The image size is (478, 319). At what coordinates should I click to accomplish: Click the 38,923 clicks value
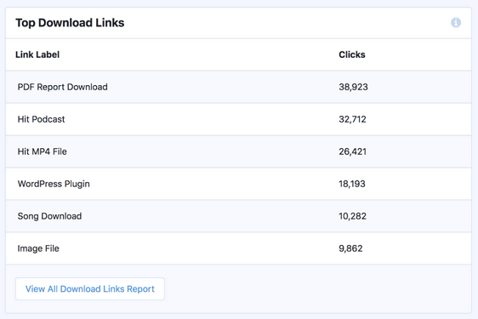pos(353,87)
